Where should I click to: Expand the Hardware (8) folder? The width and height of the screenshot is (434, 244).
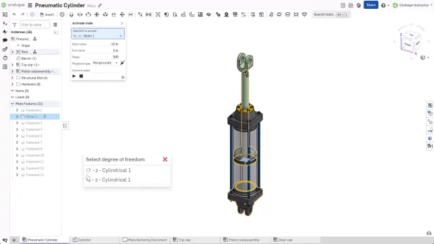click(x=12, y=84)
